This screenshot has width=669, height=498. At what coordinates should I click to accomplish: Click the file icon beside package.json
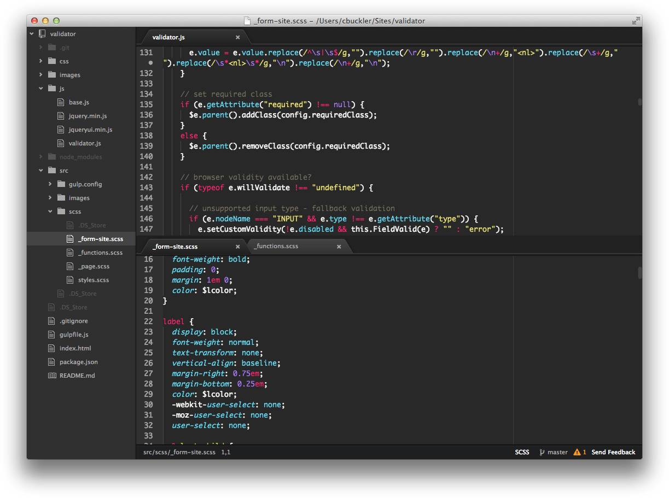tap(52, 362)
